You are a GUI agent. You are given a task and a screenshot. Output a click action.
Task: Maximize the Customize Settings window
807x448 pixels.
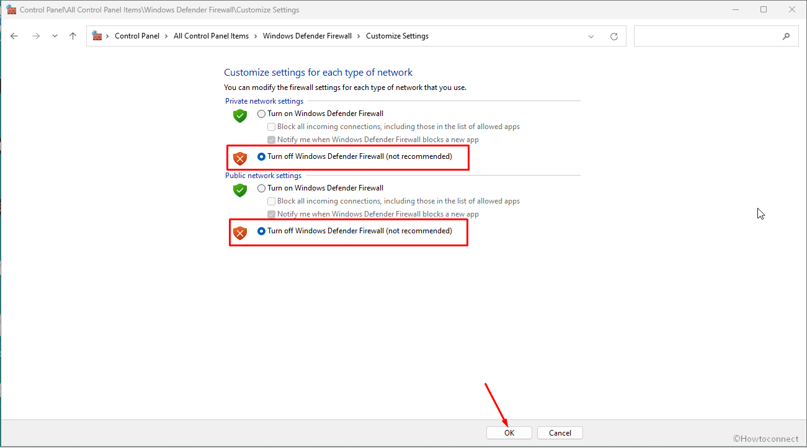(x=764, y=9)
